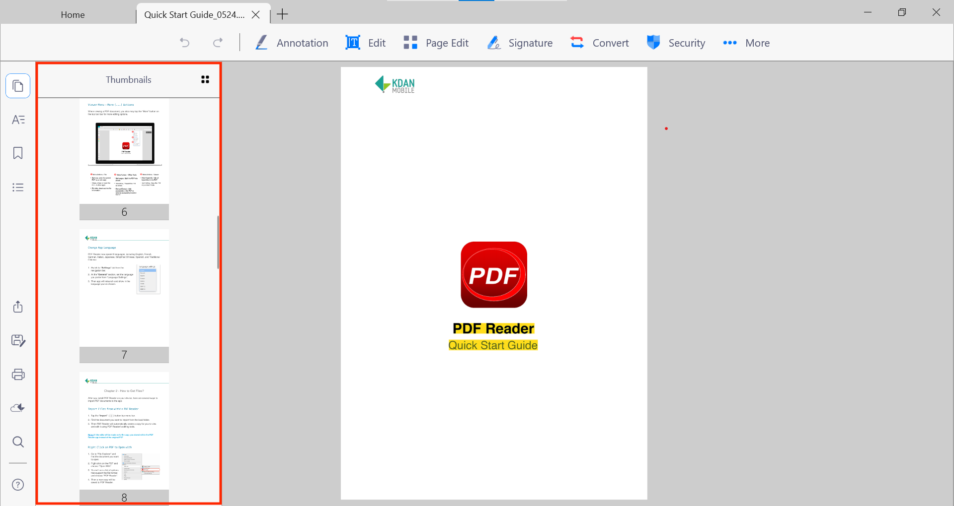Click the Thumbnails panel heading
954x506 pixels.
[128, 80]
